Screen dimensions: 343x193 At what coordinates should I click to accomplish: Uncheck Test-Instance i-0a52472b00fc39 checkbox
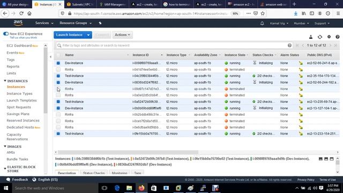pos(58,102)
